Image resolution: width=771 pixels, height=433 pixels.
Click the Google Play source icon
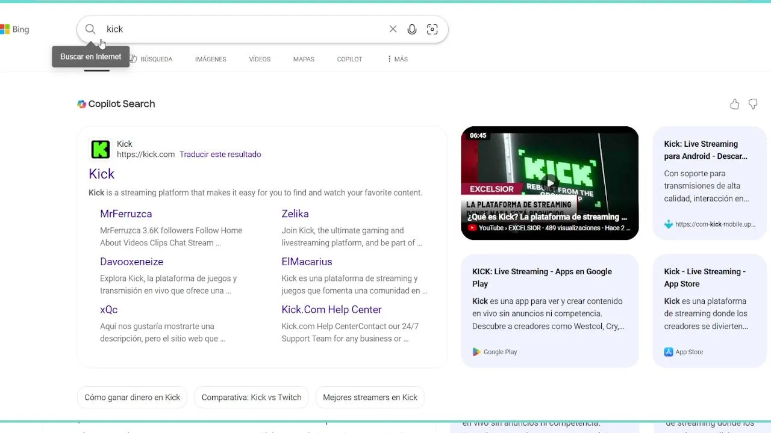[476, 352]
